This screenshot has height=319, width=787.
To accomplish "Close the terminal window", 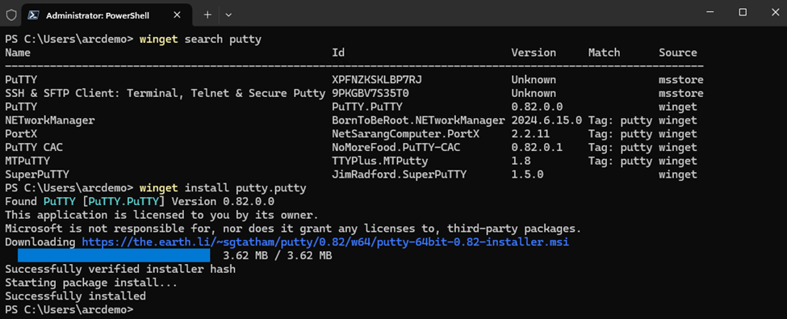I will click(x=775, y=13).
